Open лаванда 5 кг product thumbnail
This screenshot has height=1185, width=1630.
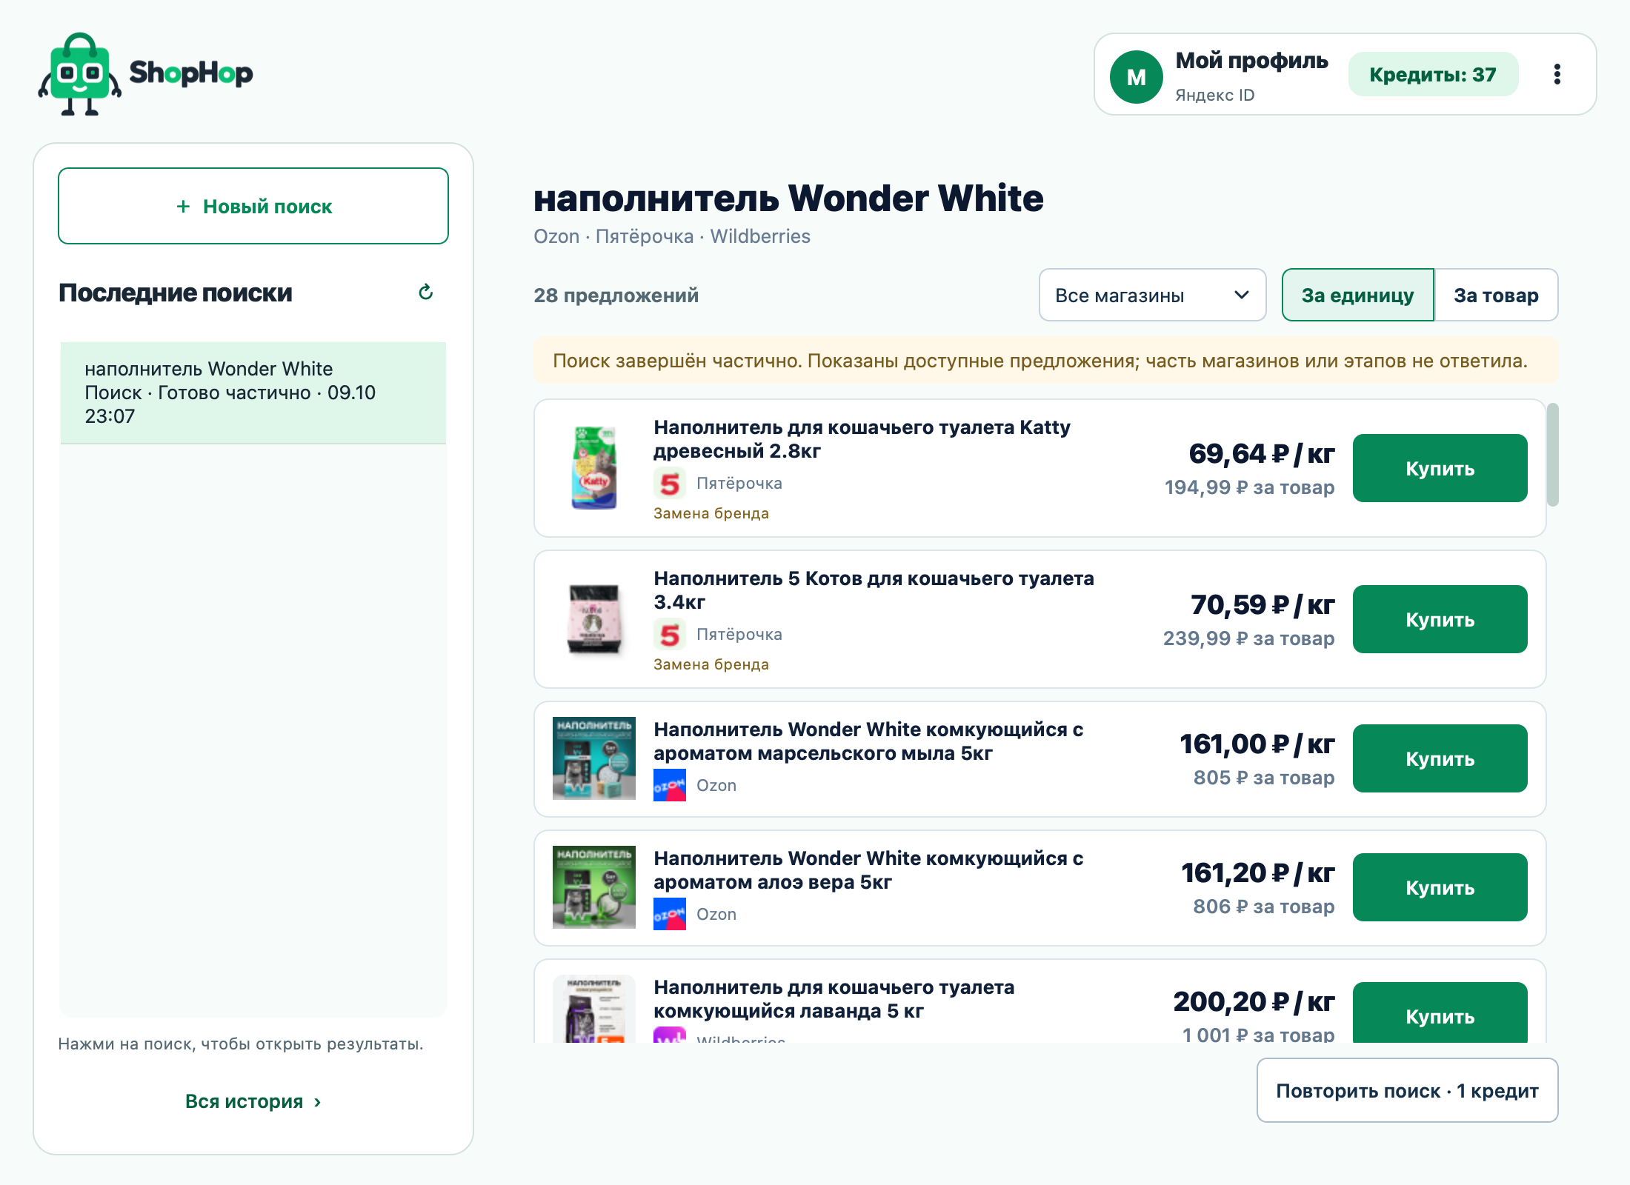[x=594, y=1009]
